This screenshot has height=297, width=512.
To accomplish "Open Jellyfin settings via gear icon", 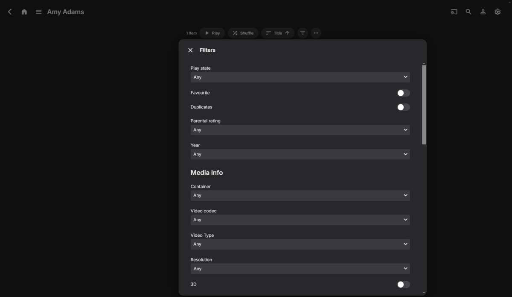I will click(497, 12).
